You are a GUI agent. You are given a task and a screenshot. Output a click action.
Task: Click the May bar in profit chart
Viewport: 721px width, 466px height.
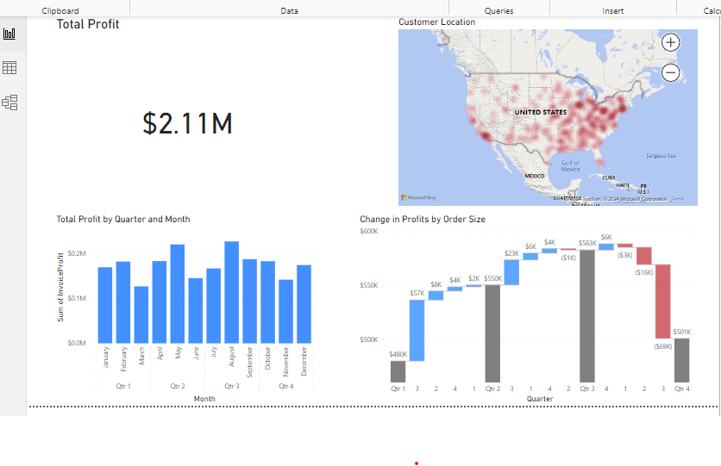tap(178, 294)
